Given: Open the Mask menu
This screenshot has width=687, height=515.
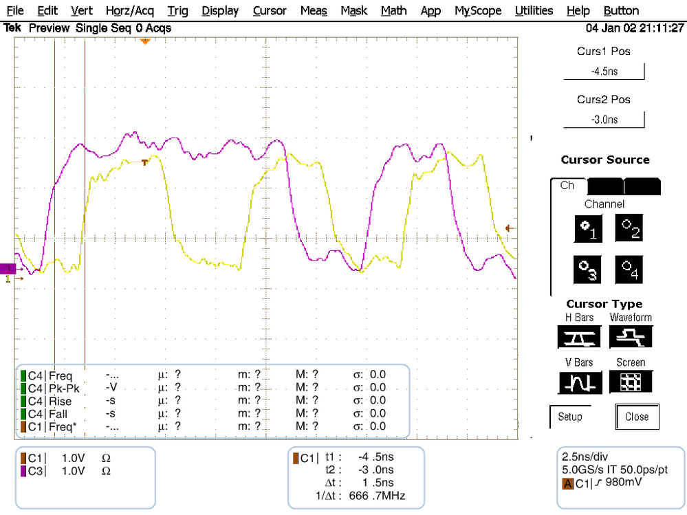Looking at the screenshot, I should pos(354,11).
